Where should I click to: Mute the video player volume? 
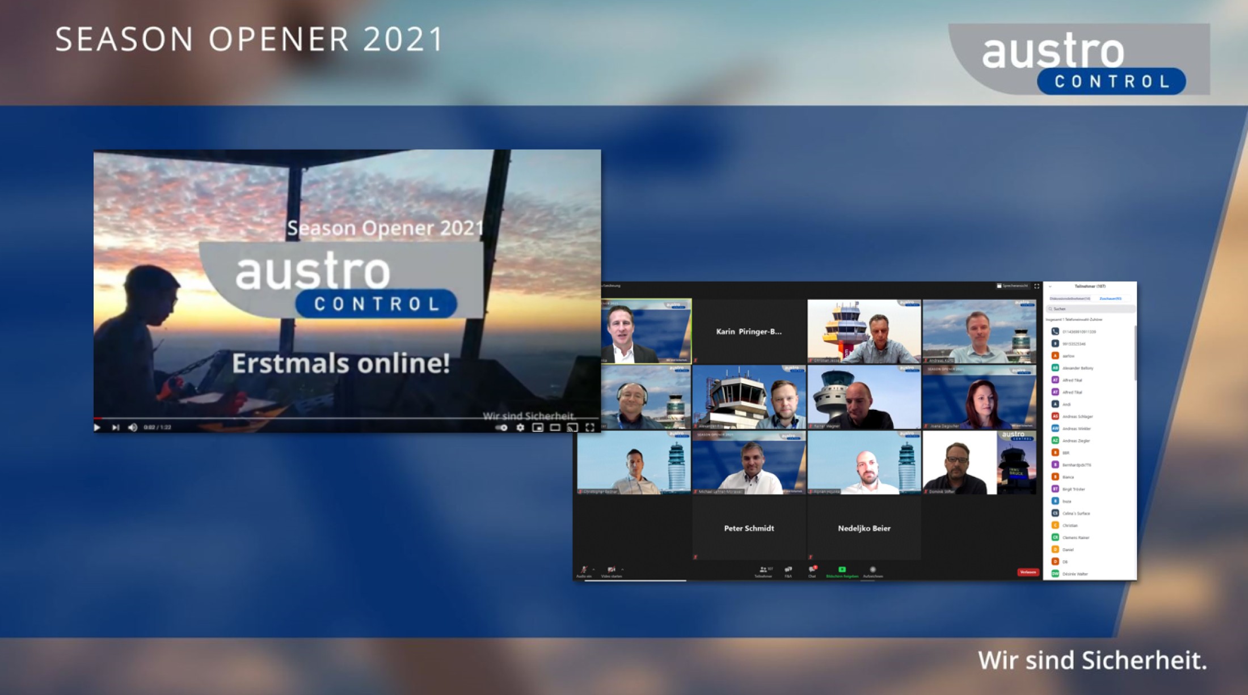coord(133,427)
